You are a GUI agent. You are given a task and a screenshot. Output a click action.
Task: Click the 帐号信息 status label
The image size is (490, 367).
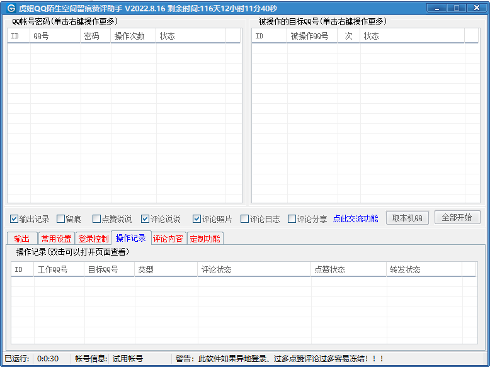click(x=91, y=359)
